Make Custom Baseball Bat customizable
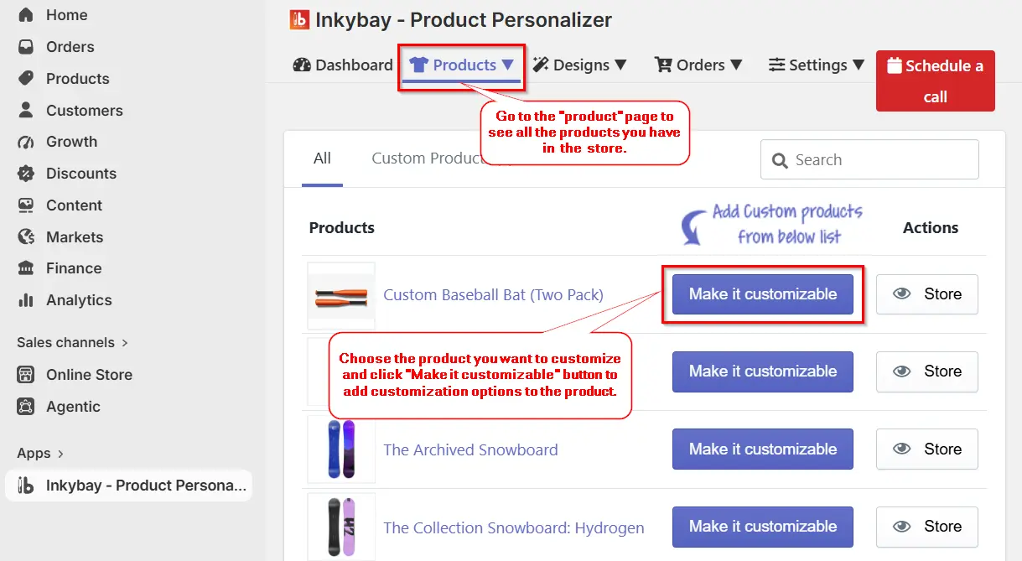 762,294
